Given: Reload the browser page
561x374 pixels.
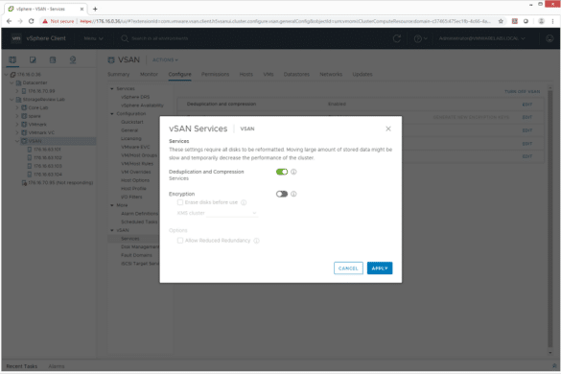Looking at the screenshot, I should pos(31,21).
